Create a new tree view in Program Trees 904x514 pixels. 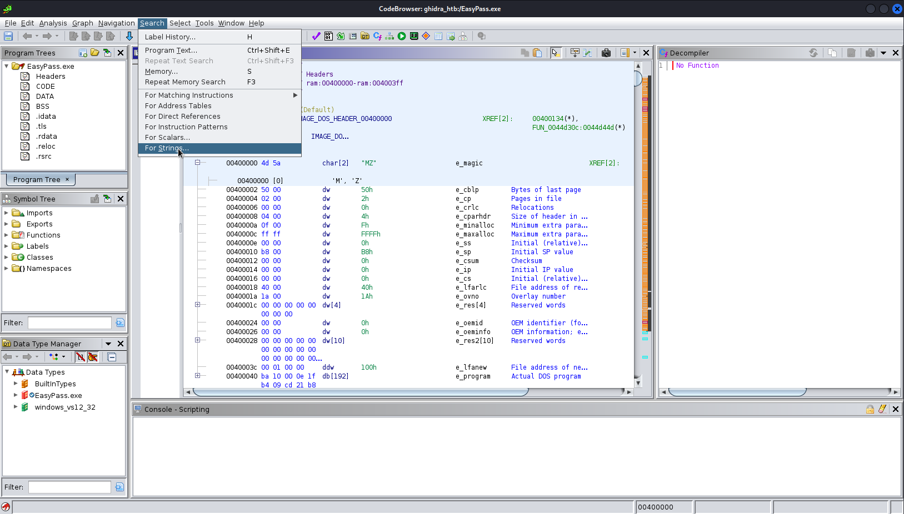click(83, 53)
